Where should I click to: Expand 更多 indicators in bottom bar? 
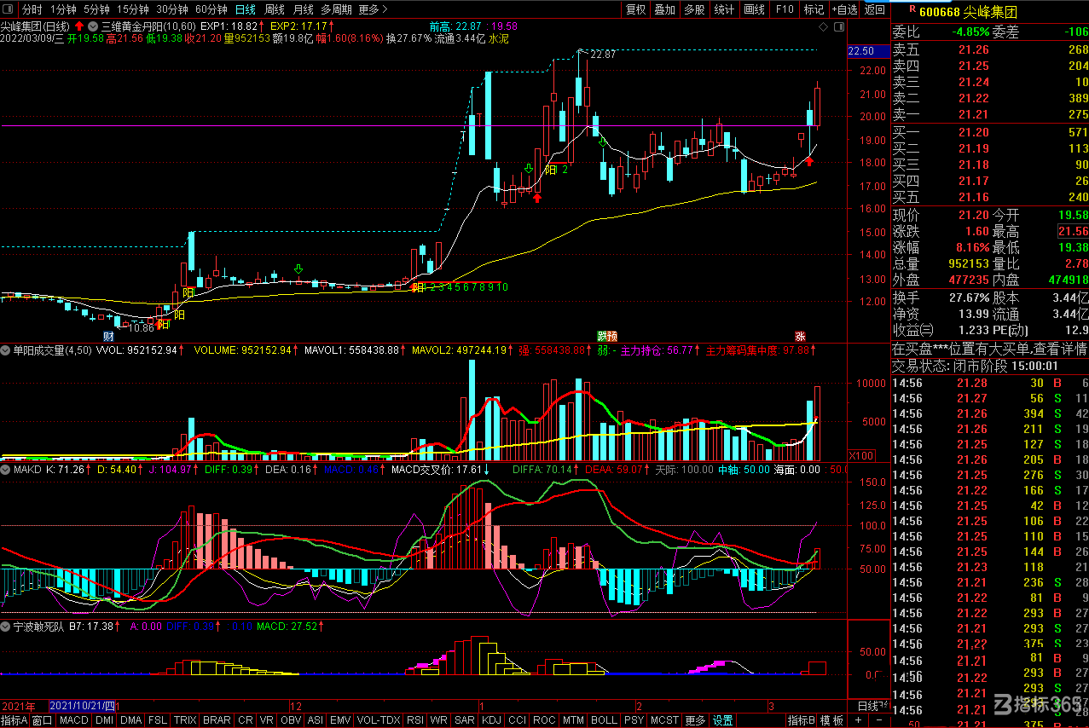coord(695,720)
